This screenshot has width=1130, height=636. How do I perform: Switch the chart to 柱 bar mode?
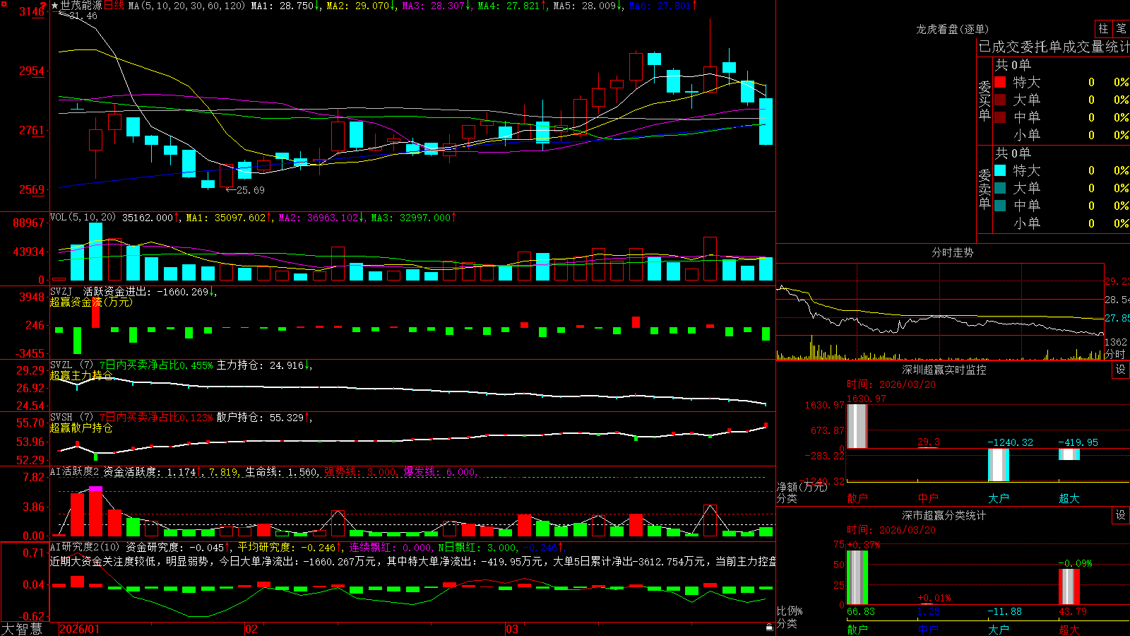click(1103, 28)
